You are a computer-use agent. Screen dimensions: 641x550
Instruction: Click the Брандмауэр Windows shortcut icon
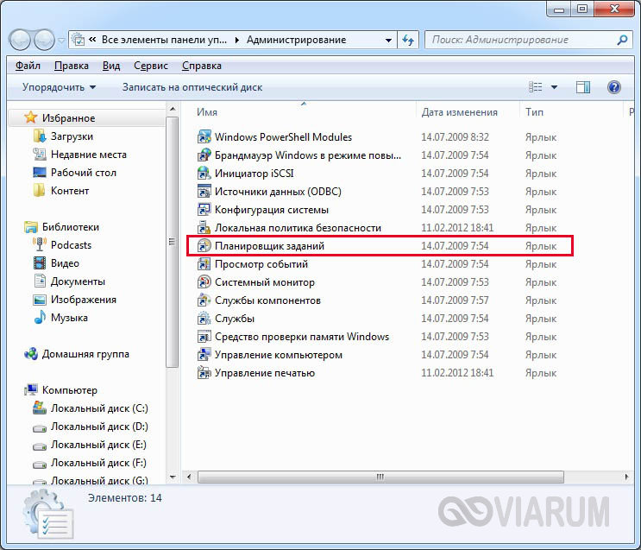coord(204,155)
